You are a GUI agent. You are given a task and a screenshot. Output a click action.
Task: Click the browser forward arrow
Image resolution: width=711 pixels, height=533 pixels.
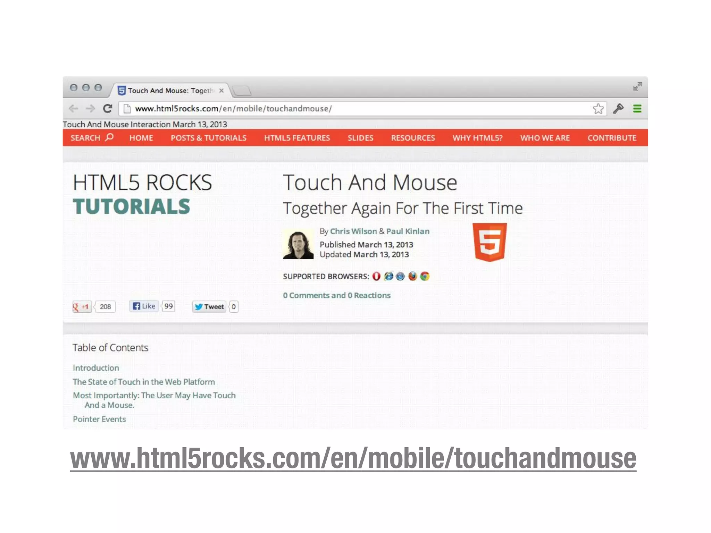90,109
